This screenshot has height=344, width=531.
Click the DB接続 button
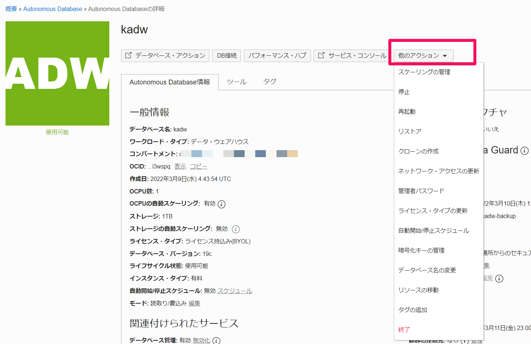(227, 55)
